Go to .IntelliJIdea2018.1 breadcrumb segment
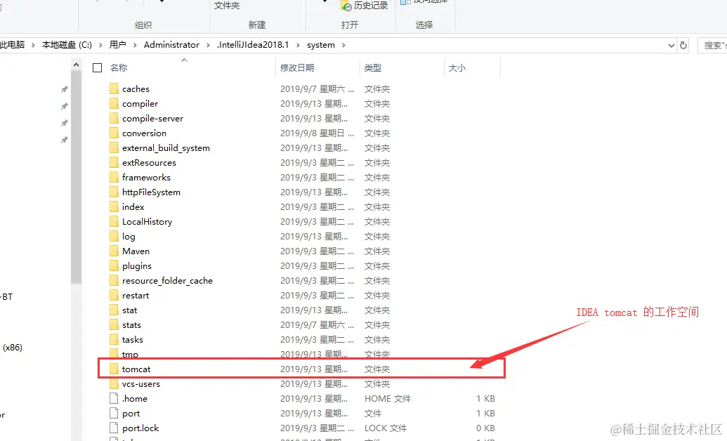The width and height of the screenshot is (727, 441). 253,45
